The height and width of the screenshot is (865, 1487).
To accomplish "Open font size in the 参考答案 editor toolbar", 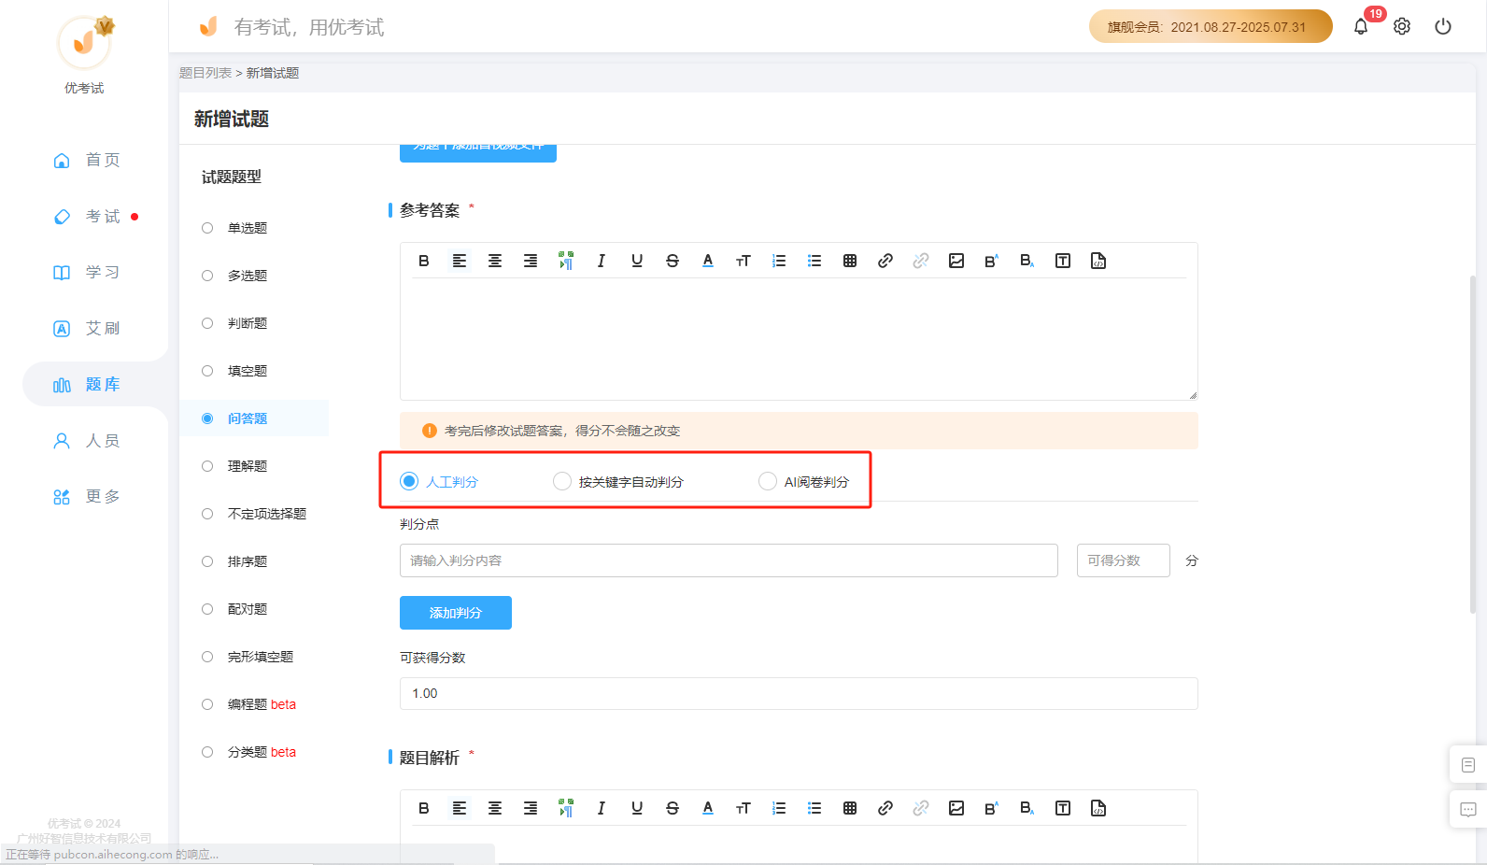I will tap(743, 261).
